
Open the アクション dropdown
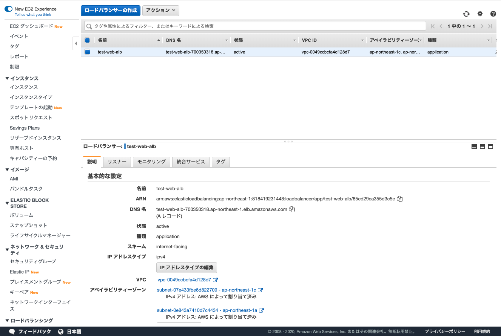(x=160, y=11)
